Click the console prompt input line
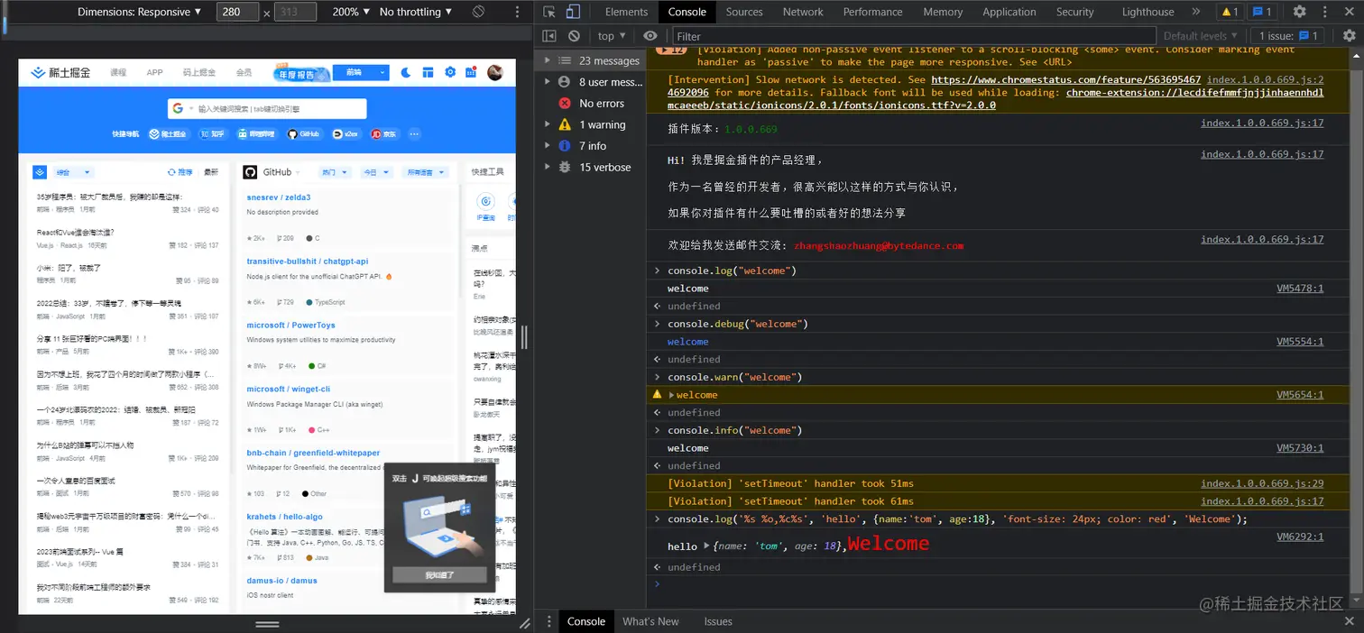 [x=1001, y=584]
